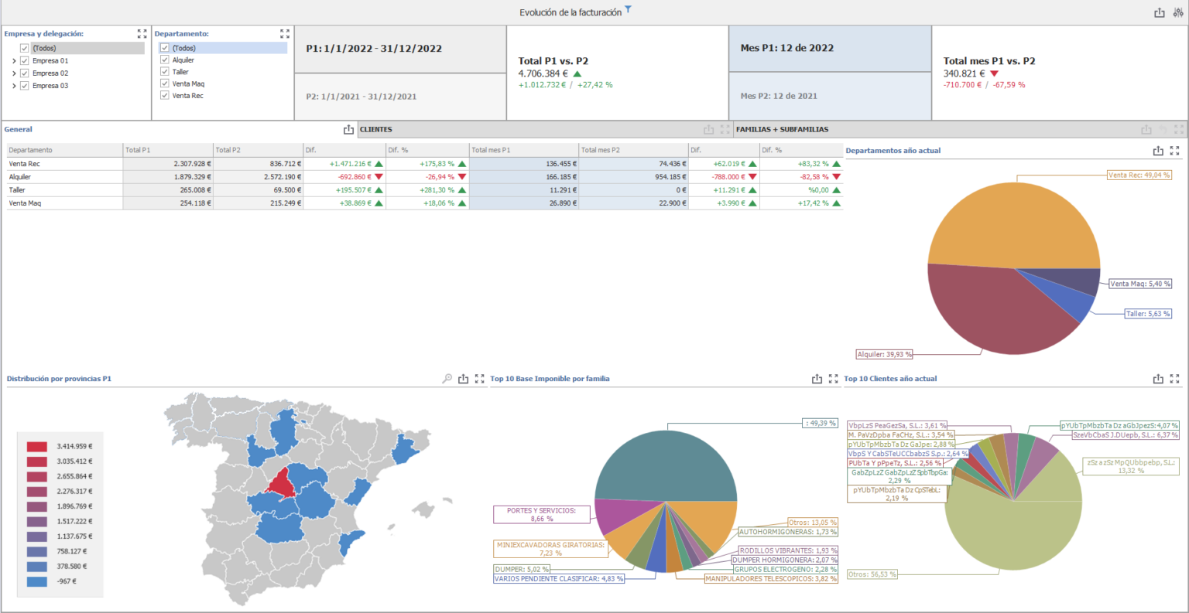Click the red 3.414.959 € legend swatch

[x=37, y=447]
